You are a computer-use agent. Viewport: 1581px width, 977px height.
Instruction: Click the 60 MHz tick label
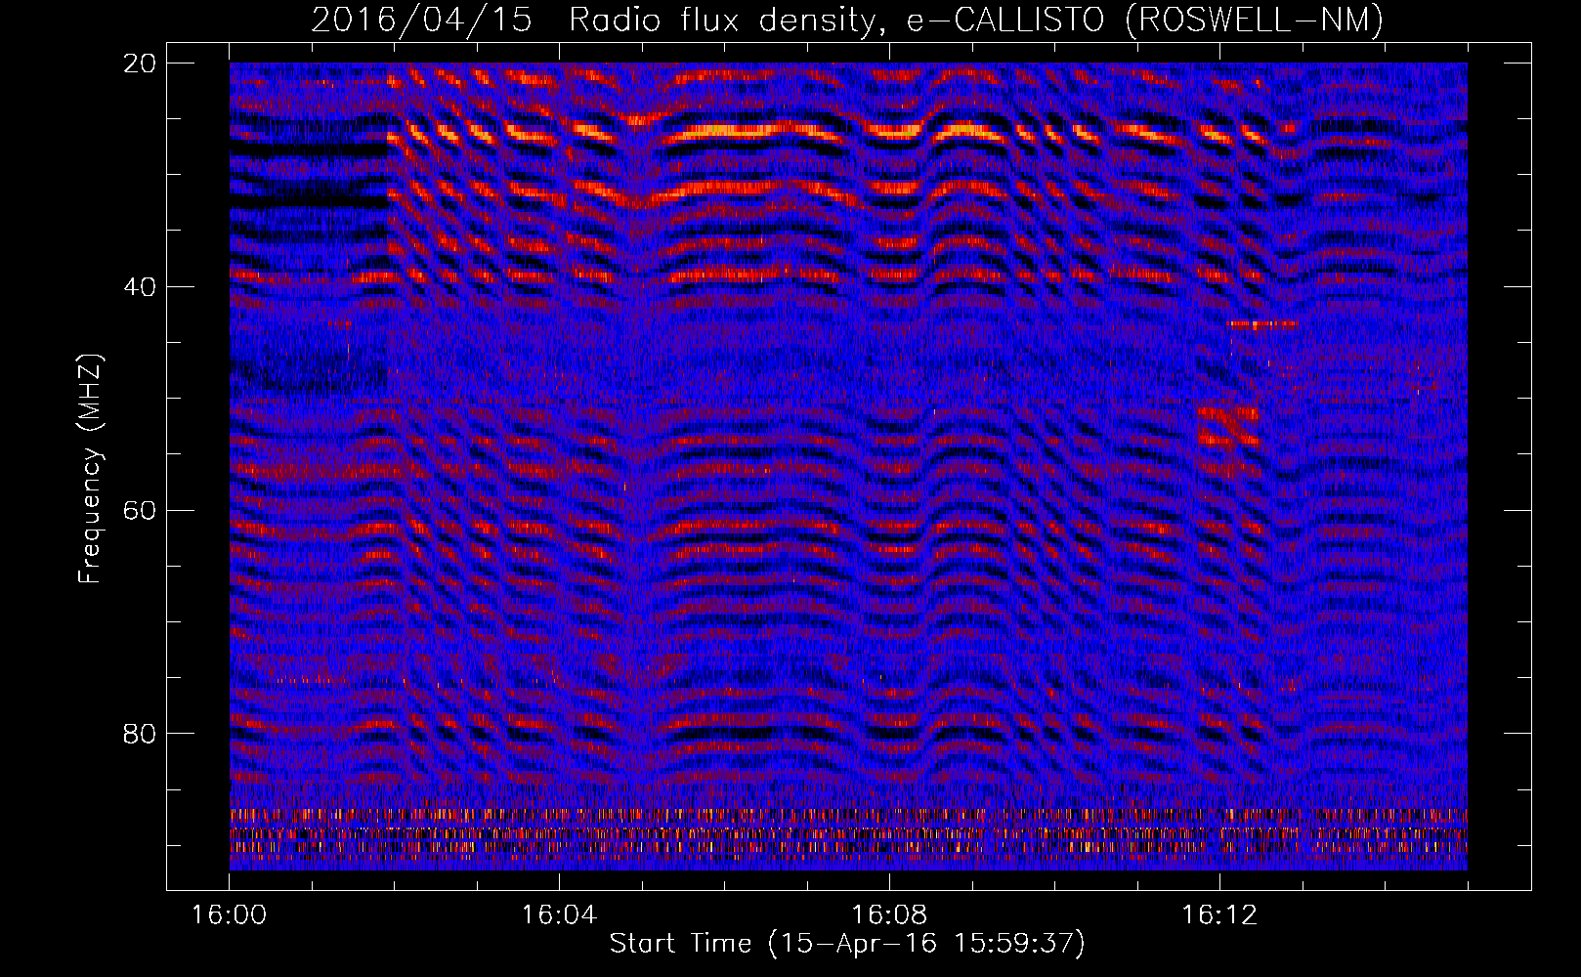141,511
